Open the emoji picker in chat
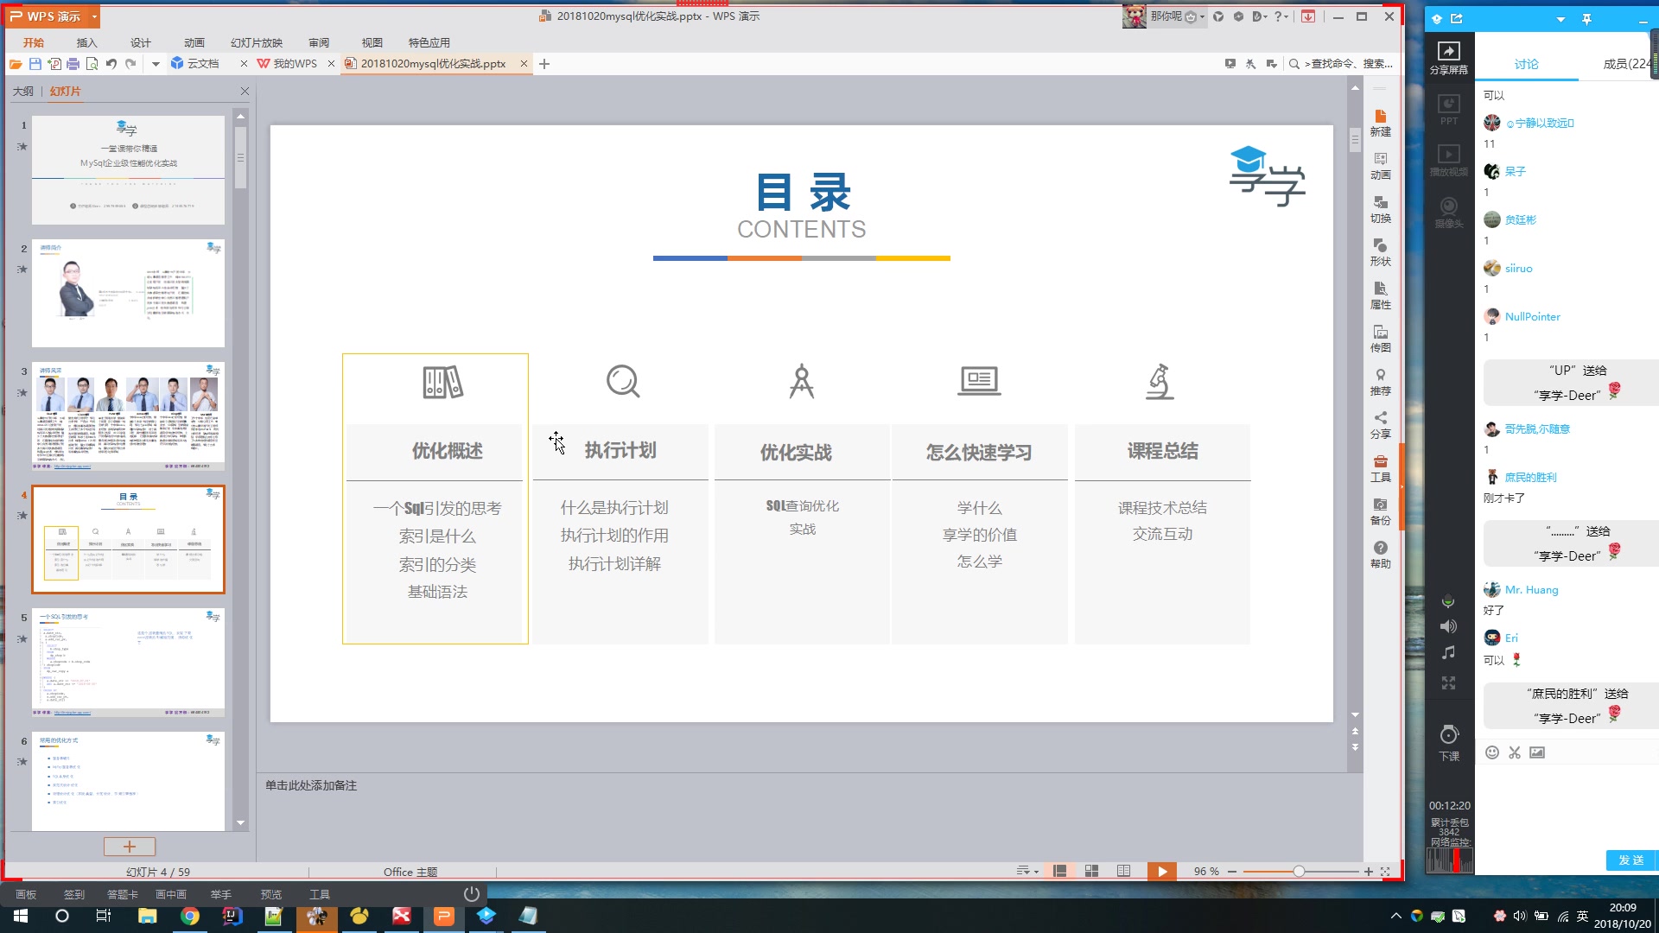Viewport: 1659px width, 933px height. [1492, 752]
